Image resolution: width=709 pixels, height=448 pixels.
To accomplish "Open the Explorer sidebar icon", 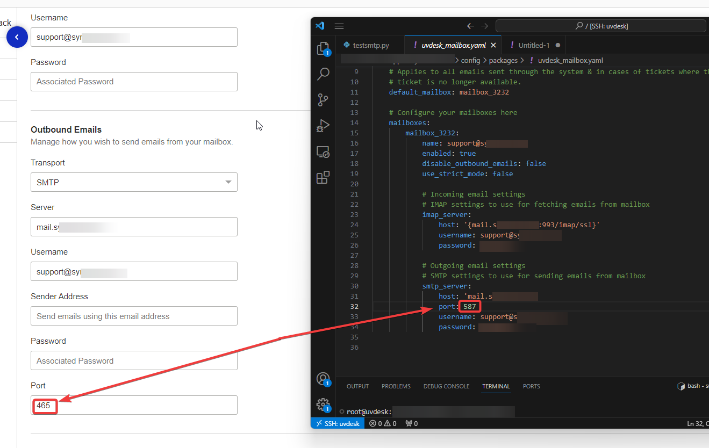I will [323, 48].
